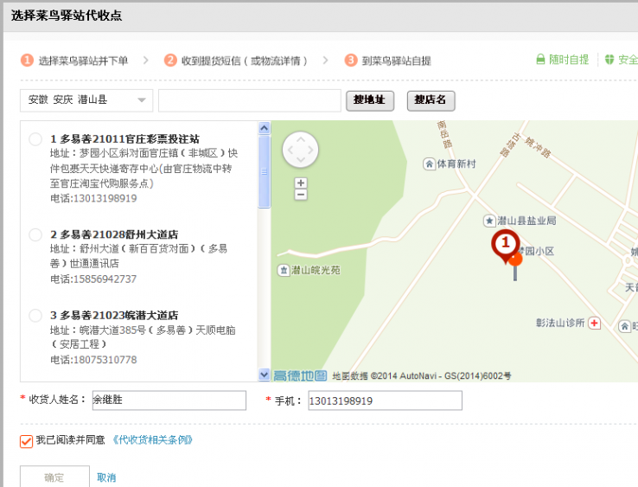Click the 安全 shield icon
Screen dimensions: 638x487
tap(609, 60)
